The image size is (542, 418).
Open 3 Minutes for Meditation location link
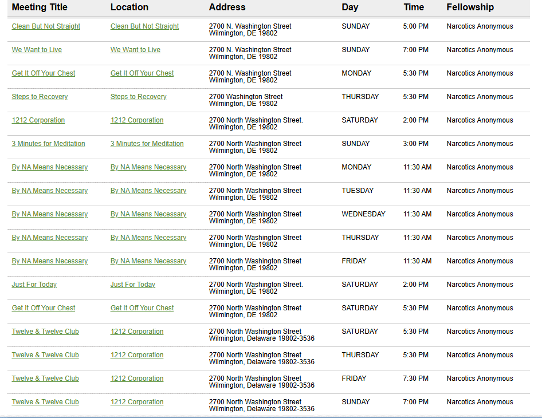[147, 144]
